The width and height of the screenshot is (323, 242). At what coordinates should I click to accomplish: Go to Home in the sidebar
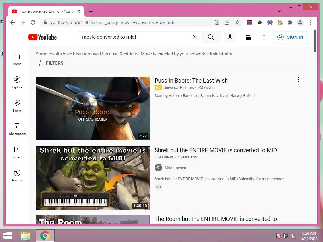(17, 59)
